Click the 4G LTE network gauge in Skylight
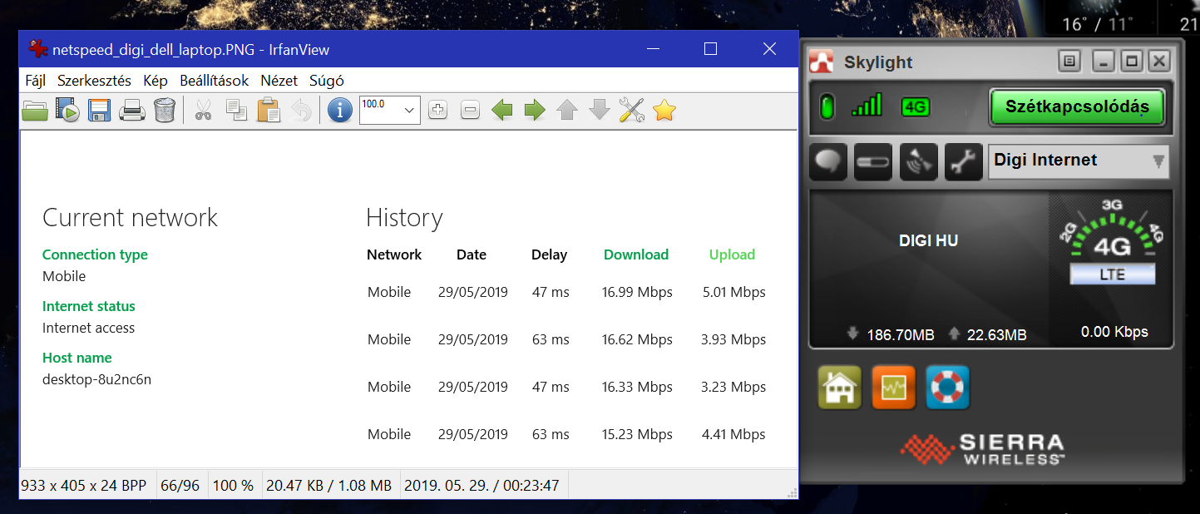1200x514 pixels. (x=1111, y=243)
